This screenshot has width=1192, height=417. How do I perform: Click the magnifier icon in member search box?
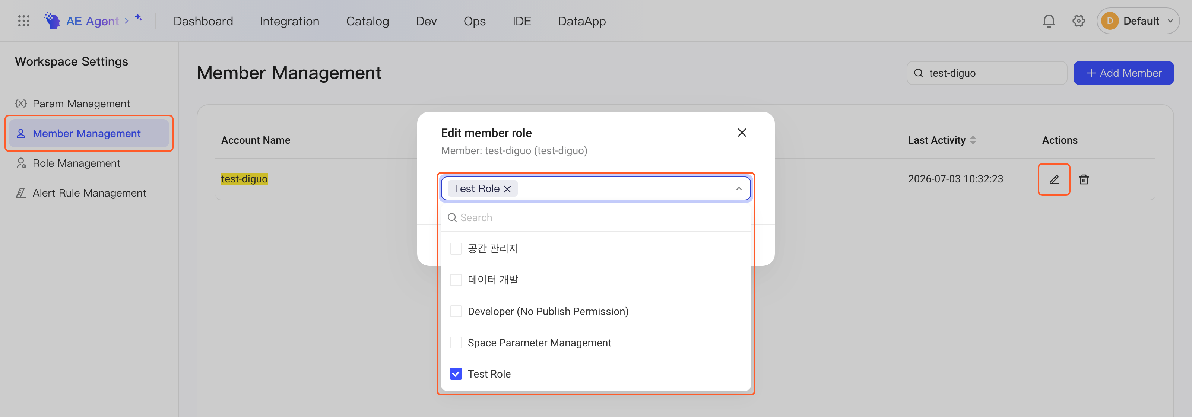(x=919, y=73)
